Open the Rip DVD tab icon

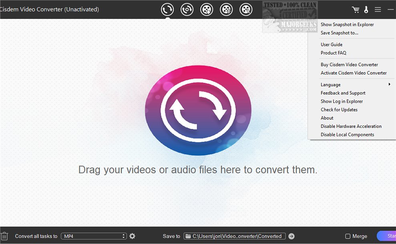tap(187, 10)
